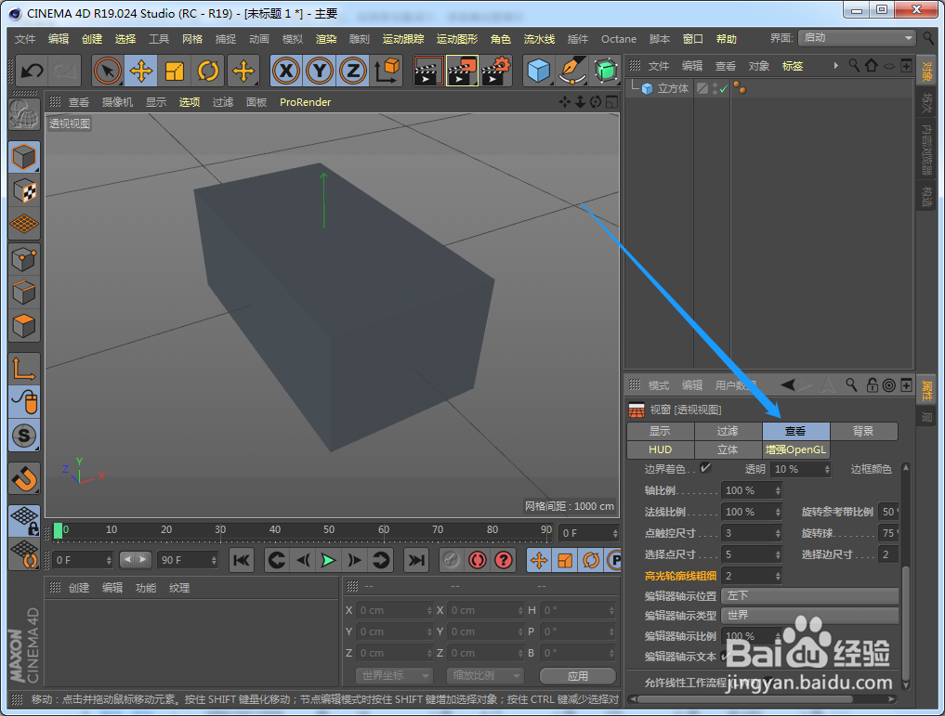Select Model mode in left sidebar
Image resolution: width=945 pixels, height=716 pixels.
24,157
